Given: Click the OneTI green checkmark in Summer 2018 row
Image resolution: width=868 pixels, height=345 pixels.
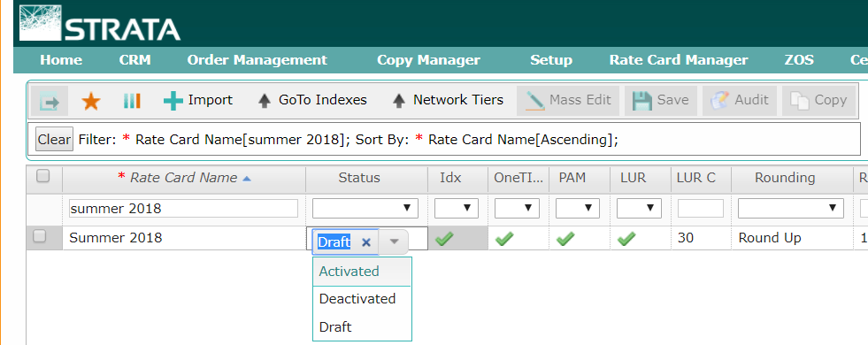Looking at the screenshot, I should (x=504, y=239).
